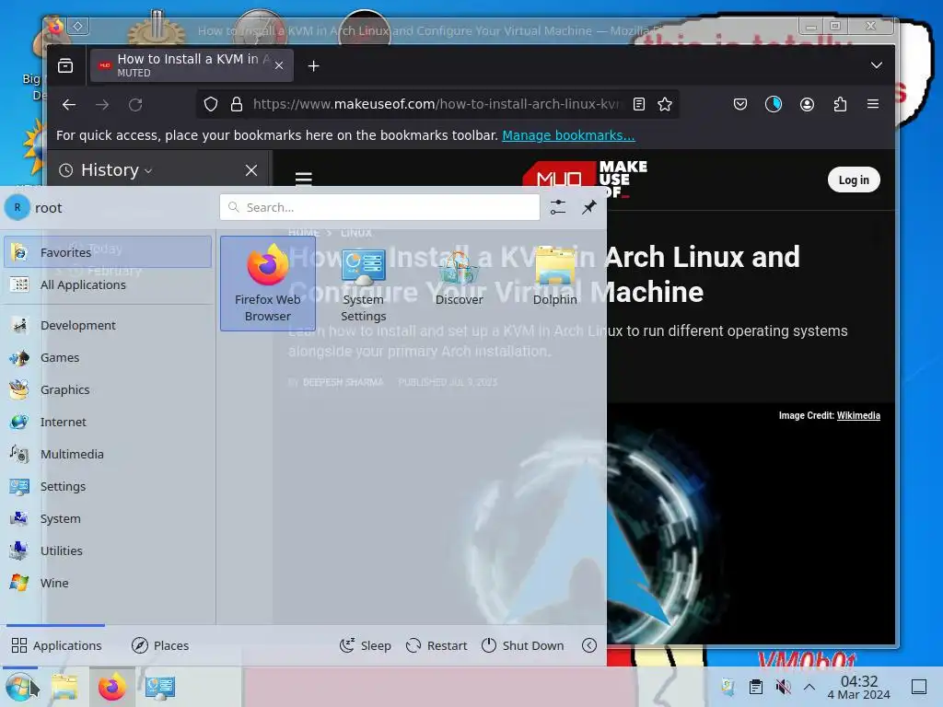Open Firefox View icon

point(65,65)
